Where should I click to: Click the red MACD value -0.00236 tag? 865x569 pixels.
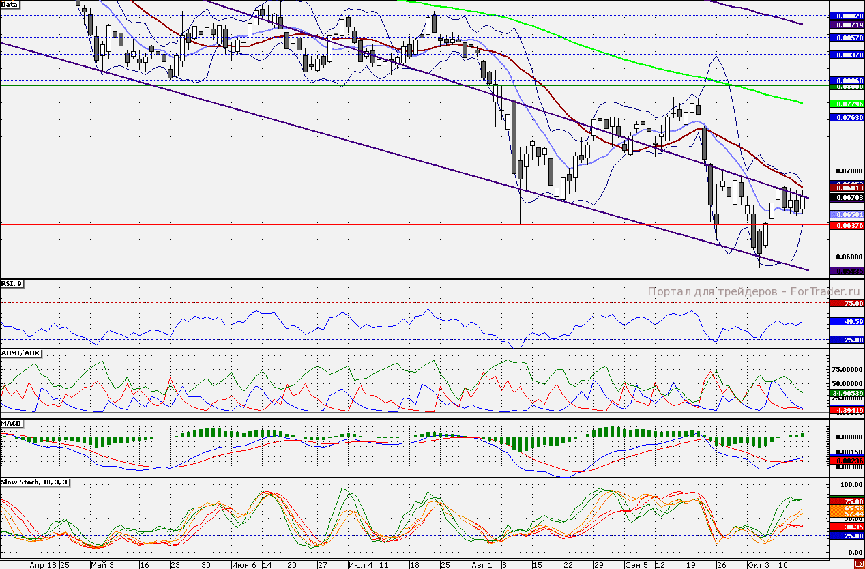point(845,461)
